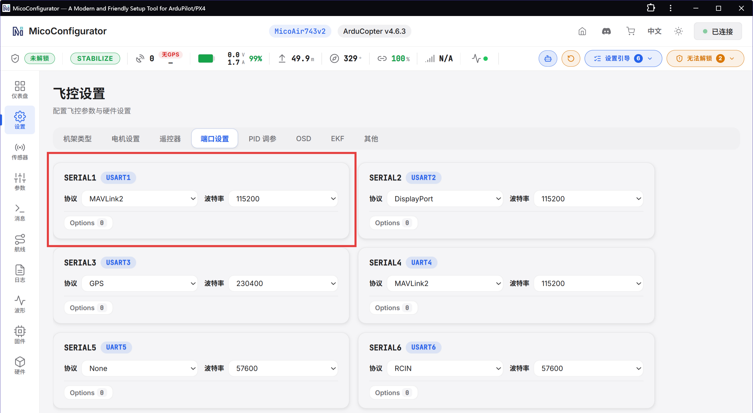Screen dimensions: 753x413
Task: Open the 波形 waveform sidebar icon
Action: point(19,304)
